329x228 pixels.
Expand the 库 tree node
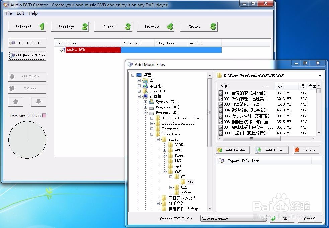(139, 80)
